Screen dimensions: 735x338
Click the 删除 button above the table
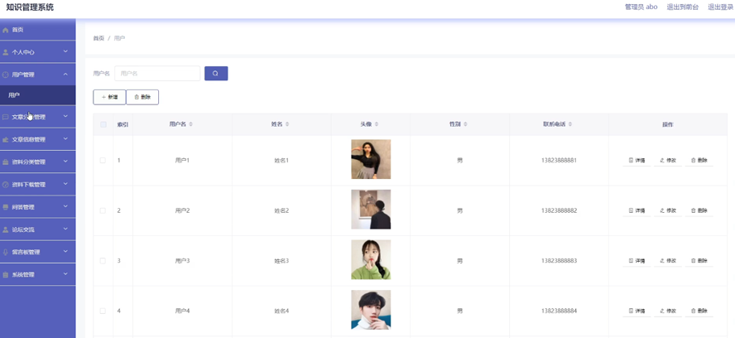point(142,97)
